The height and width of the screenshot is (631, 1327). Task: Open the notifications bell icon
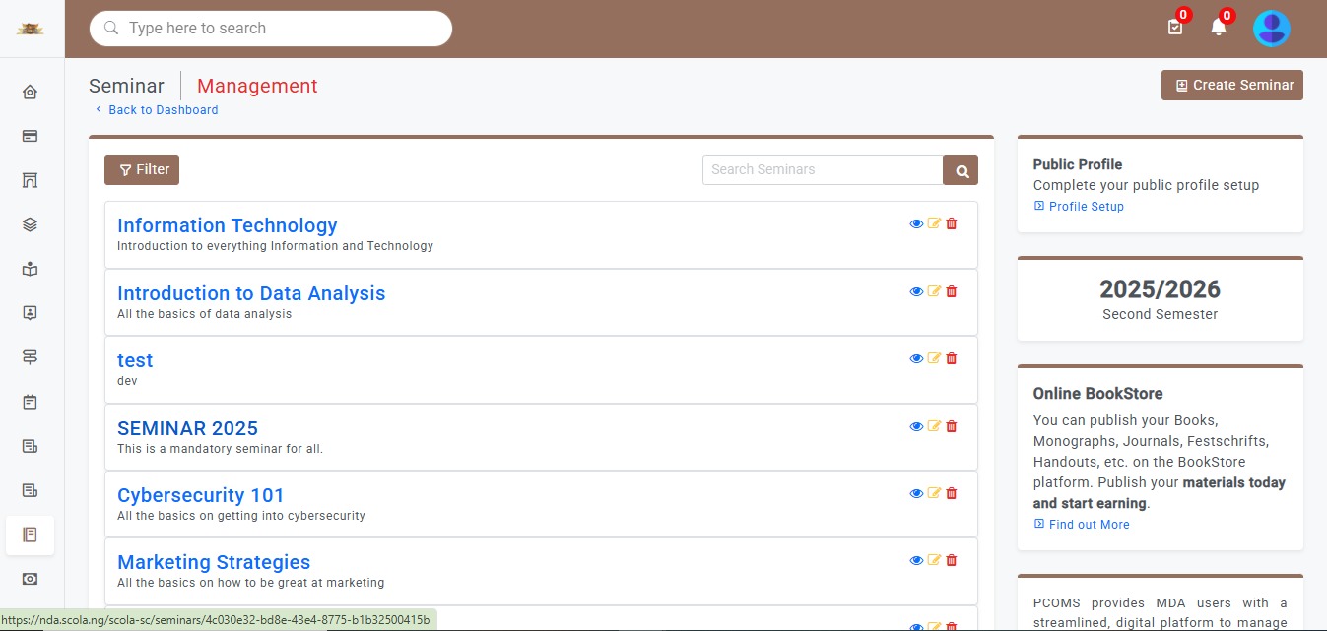pyautogui.click(x=1219, y=28)
